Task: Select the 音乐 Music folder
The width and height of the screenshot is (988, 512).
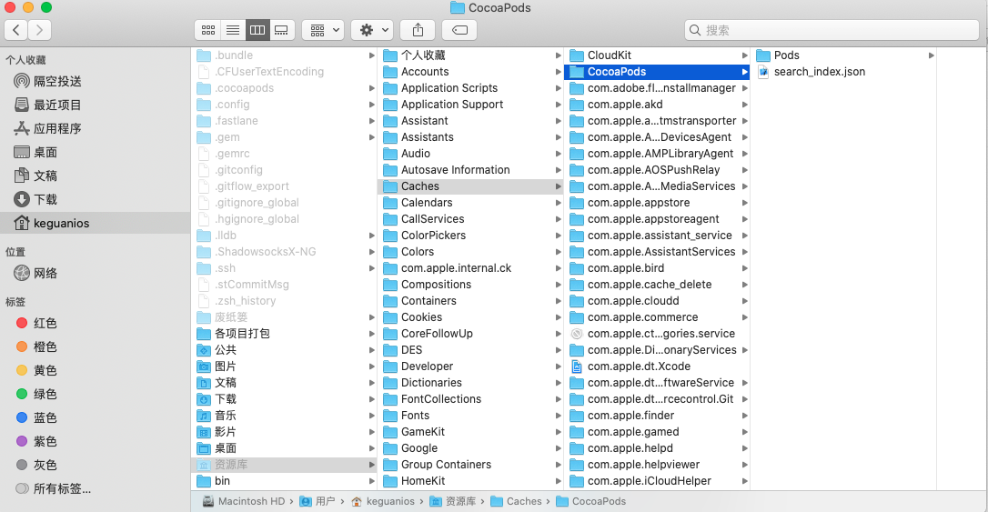Action: coord(284,416)
